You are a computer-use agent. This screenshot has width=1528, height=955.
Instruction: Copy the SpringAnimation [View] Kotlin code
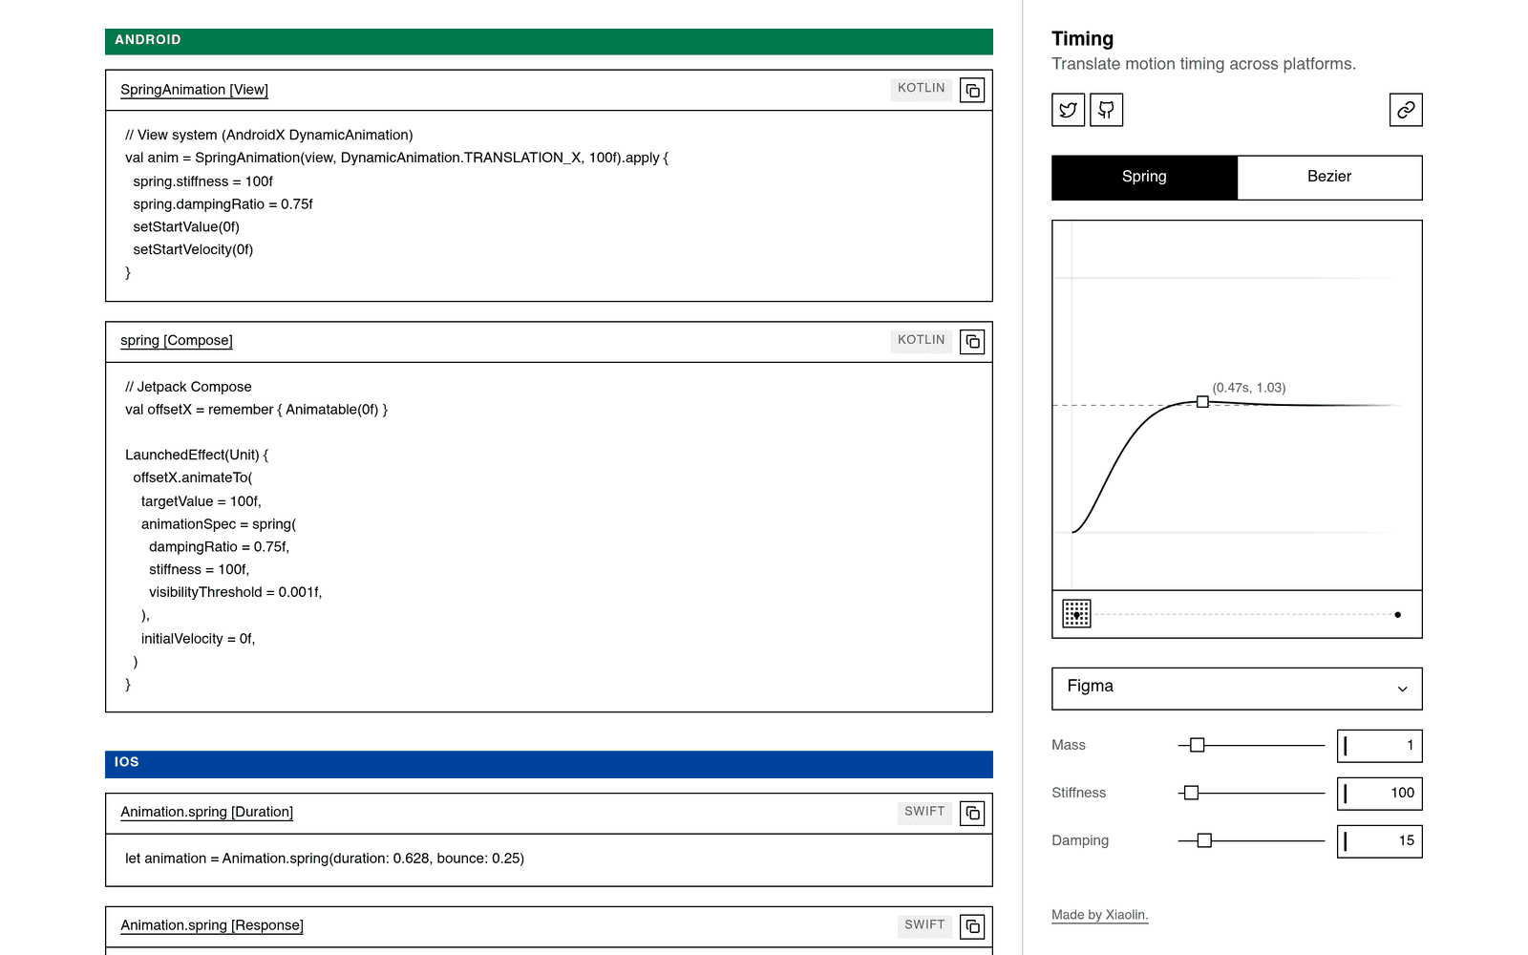point(972,91)
